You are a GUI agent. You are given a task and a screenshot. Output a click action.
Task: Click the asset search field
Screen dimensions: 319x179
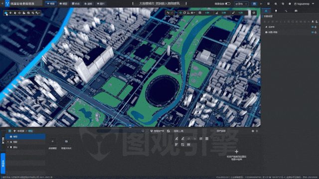point(121,131)
